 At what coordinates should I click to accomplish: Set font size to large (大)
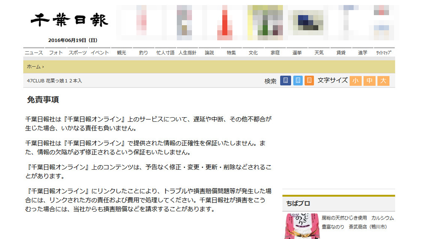click(383, 81)
